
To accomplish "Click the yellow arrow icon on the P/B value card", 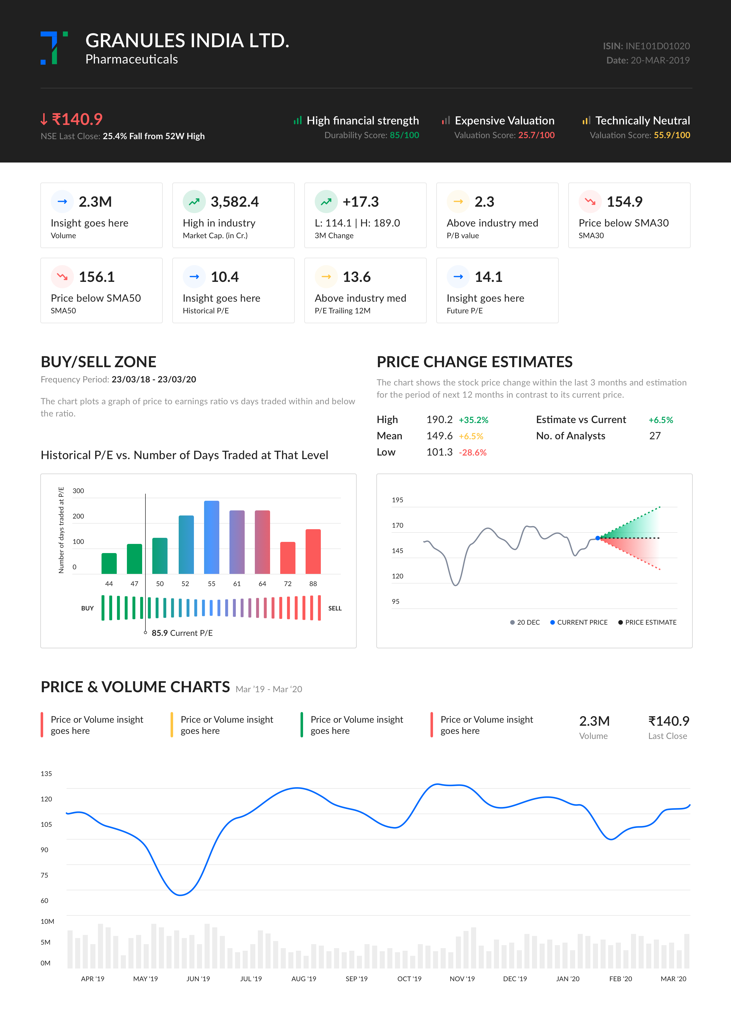I will (x=458, y=201).
